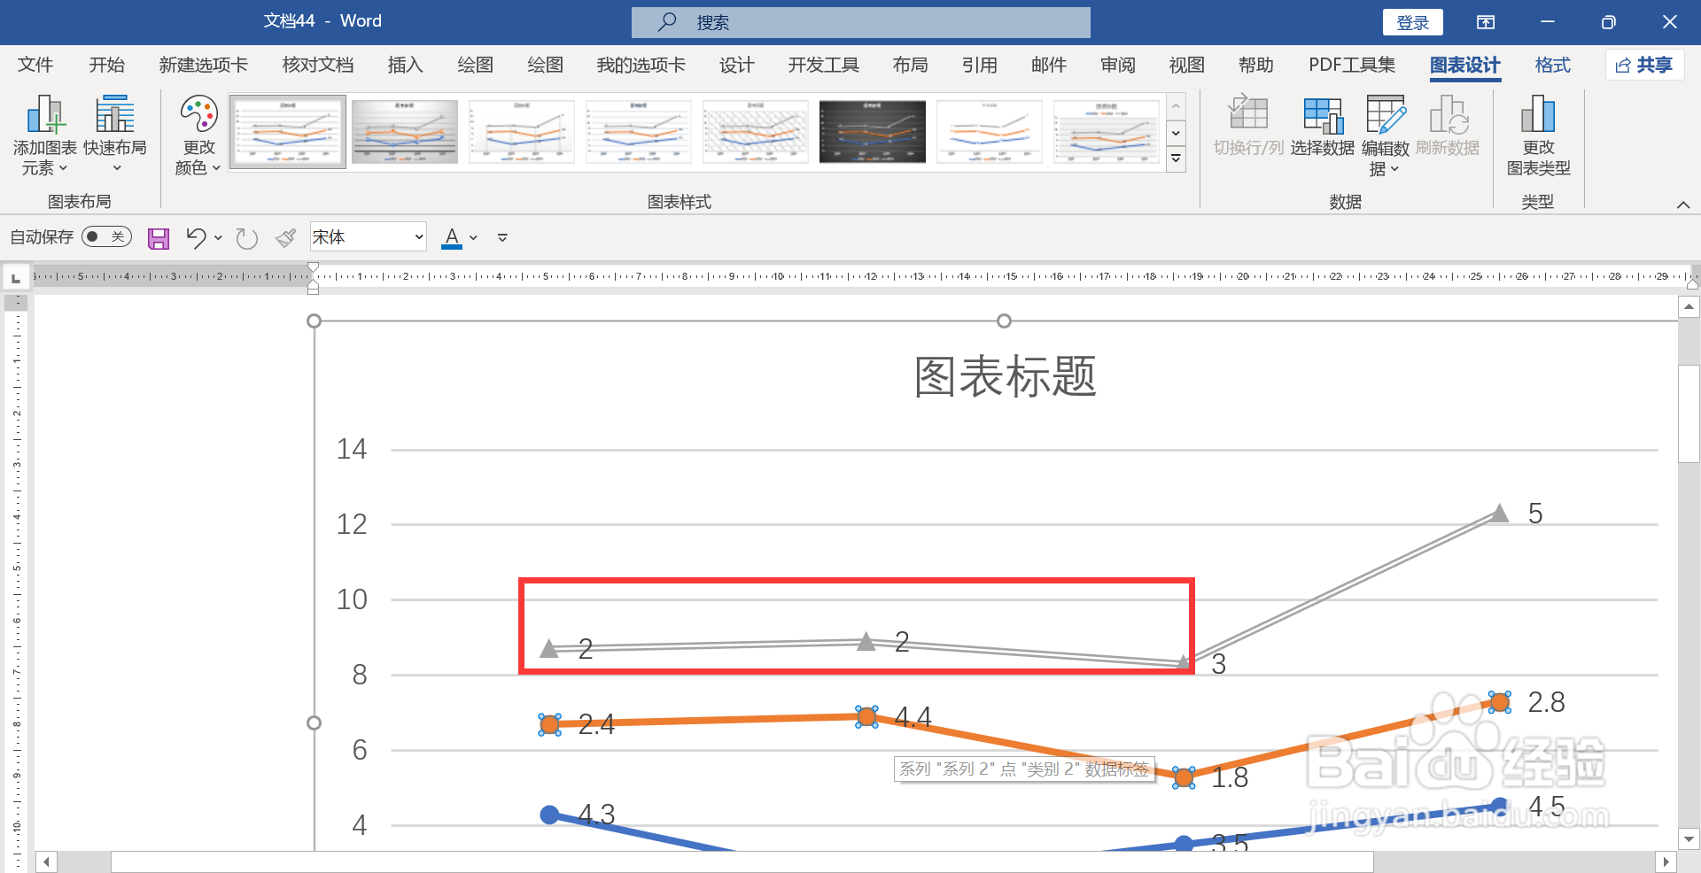This screenshot has height=873, width=1701.
Task: Apply the last visible chart style thumbnail
Action: [x=1107, y=132]
